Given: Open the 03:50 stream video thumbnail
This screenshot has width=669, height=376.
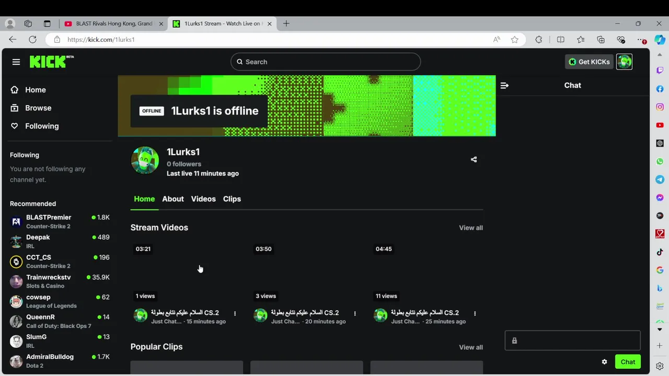Looking at the screenshot, I should click(x=306, y=272).
